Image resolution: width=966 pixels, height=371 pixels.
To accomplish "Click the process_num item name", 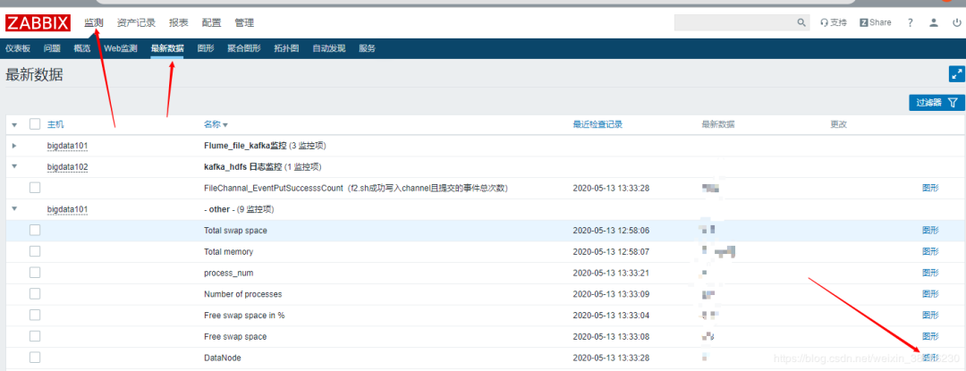I will [229, 273].
